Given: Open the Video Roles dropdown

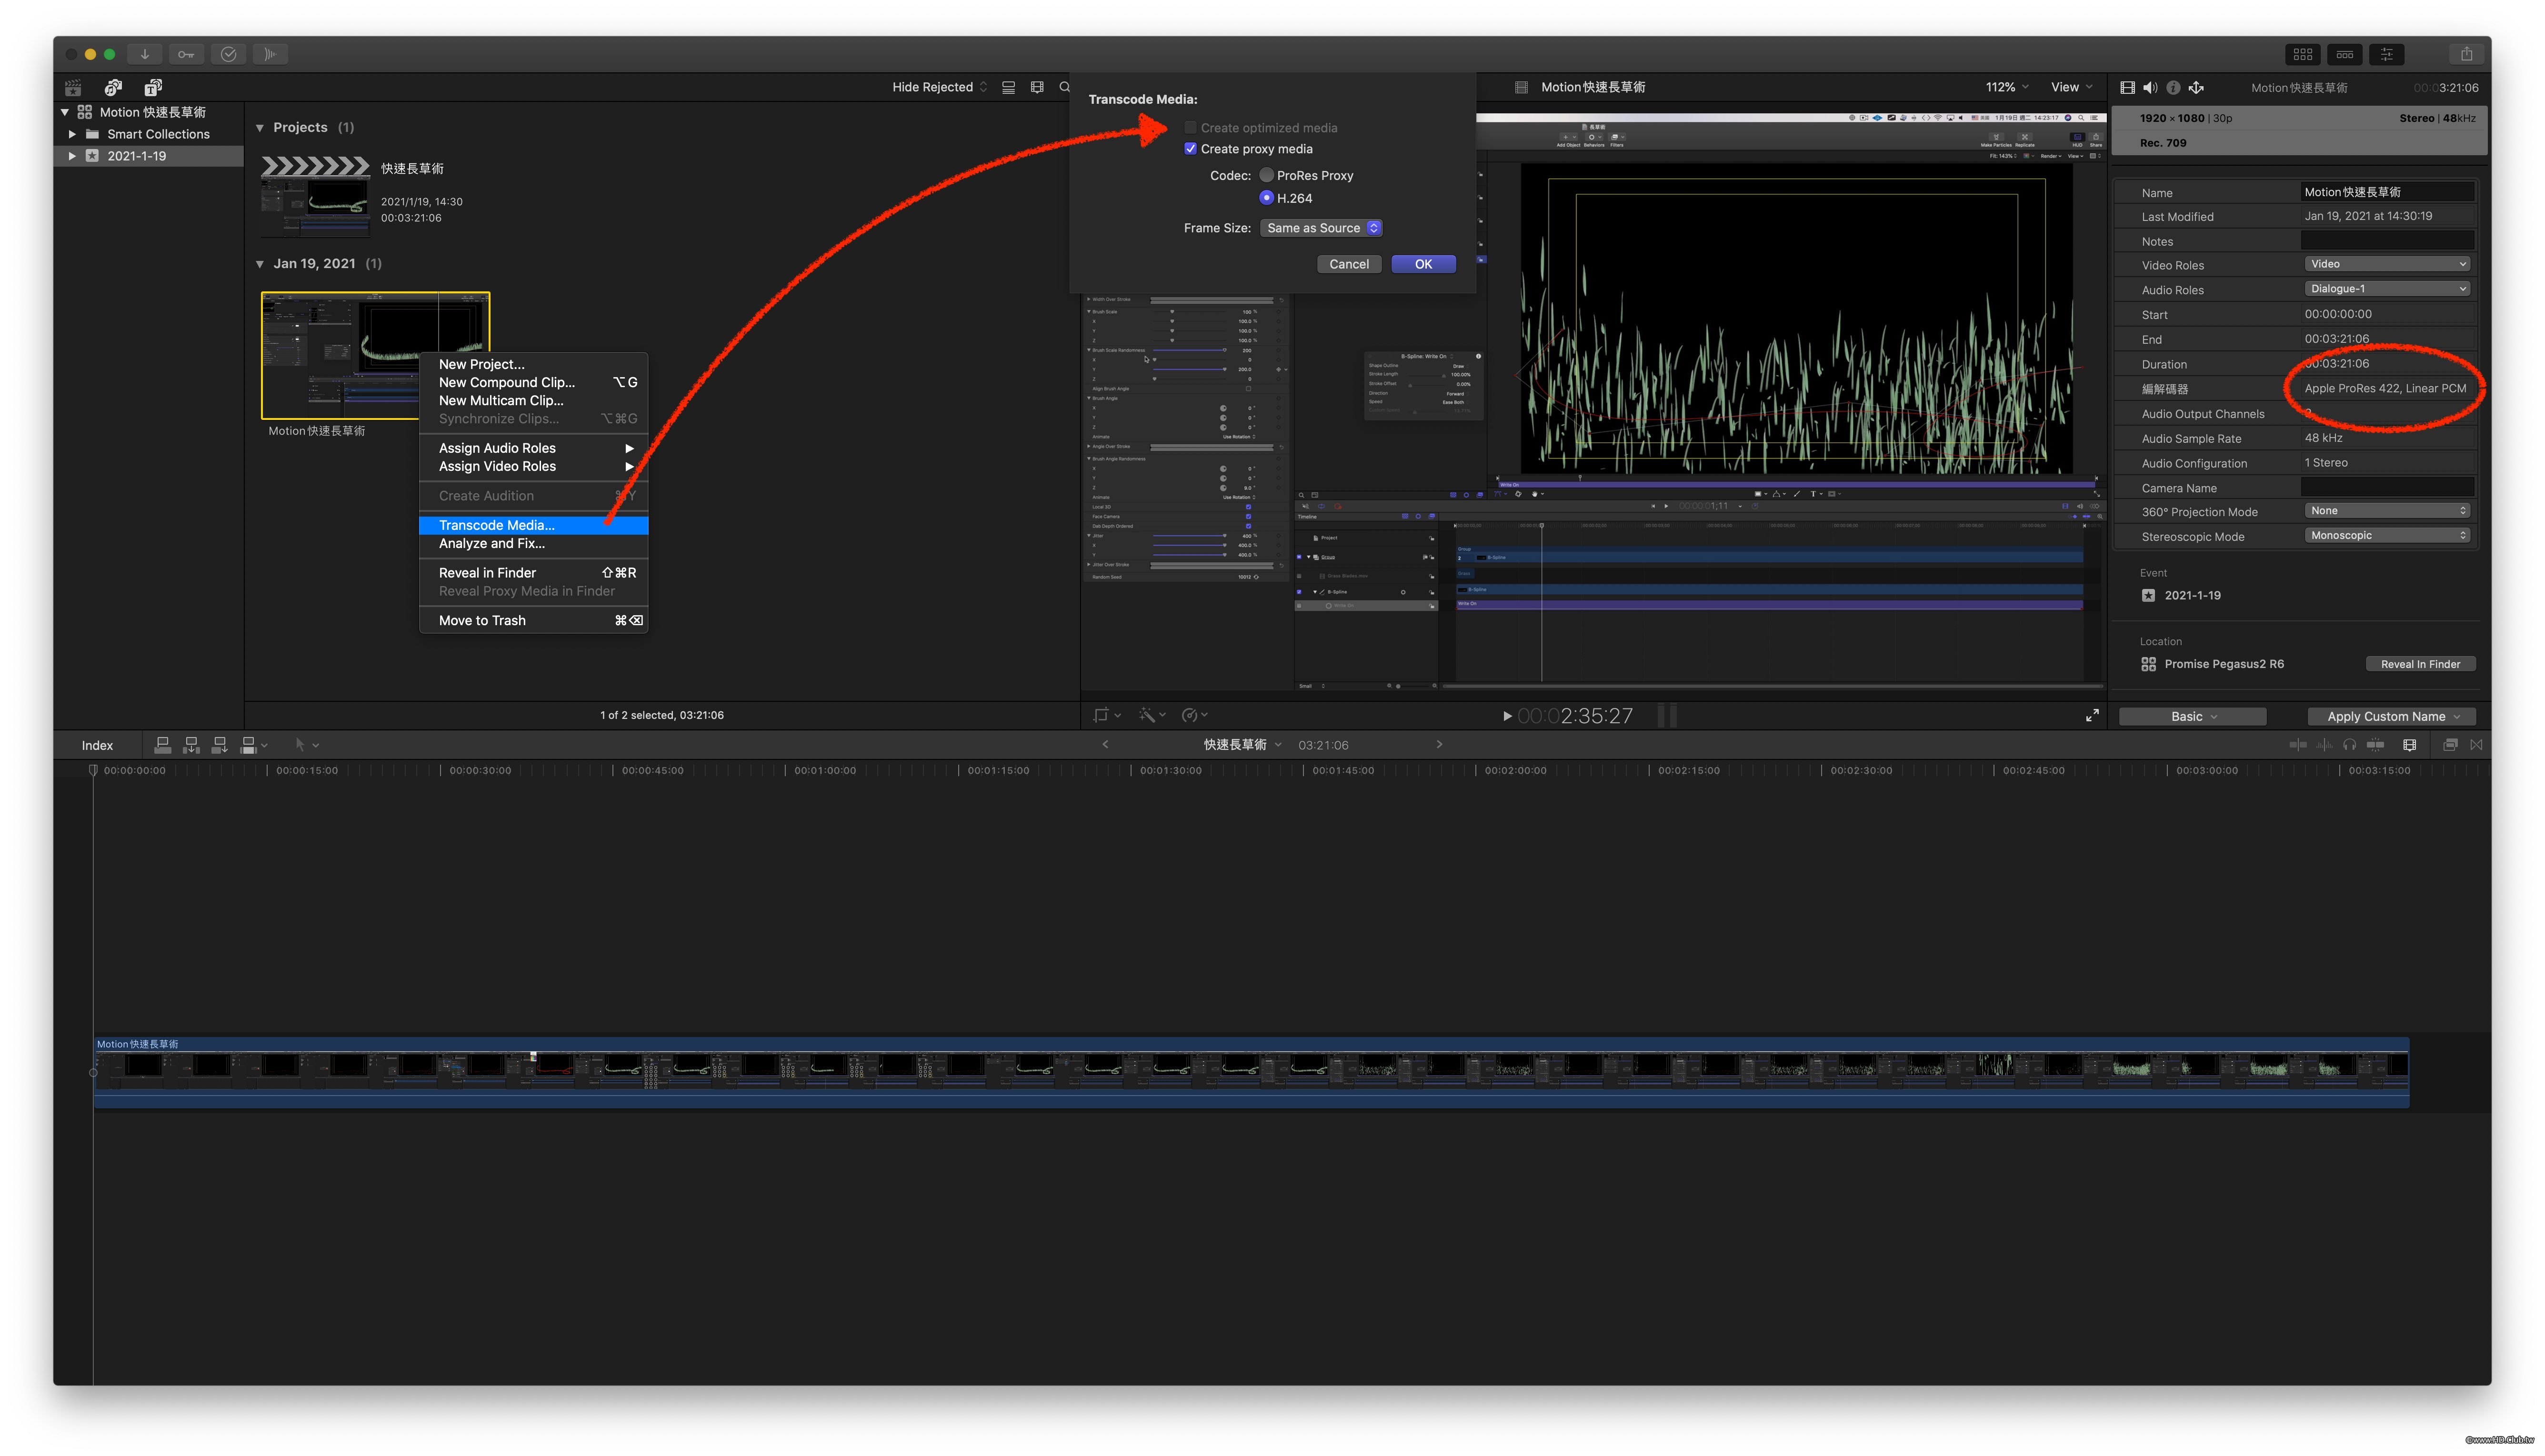Looking at the screenshot, I should coord(2386,264).
